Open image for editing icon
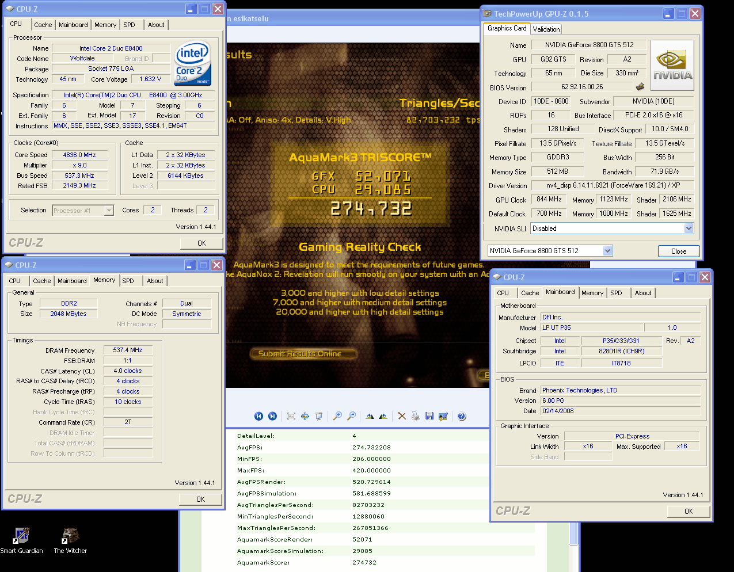Screen dimensions: 734x572 pyautogui.click(x=443, y=416)
